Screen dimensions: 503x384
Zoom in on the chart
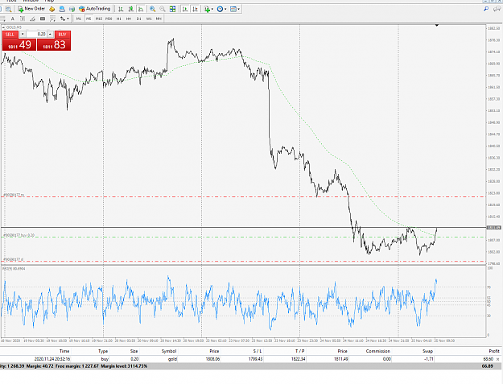click(x=153, y=9)
